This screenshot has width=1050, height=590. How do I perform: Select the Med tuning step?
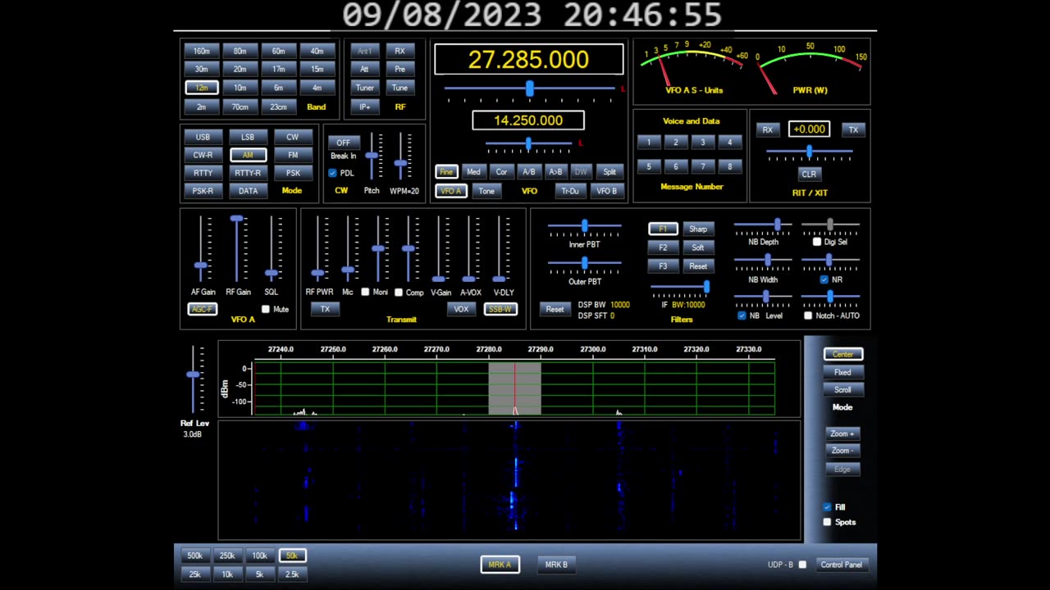pyautogui.click(x=473, y=172)
